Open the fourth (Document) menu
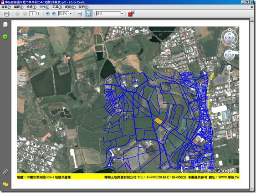 (44, 7)
